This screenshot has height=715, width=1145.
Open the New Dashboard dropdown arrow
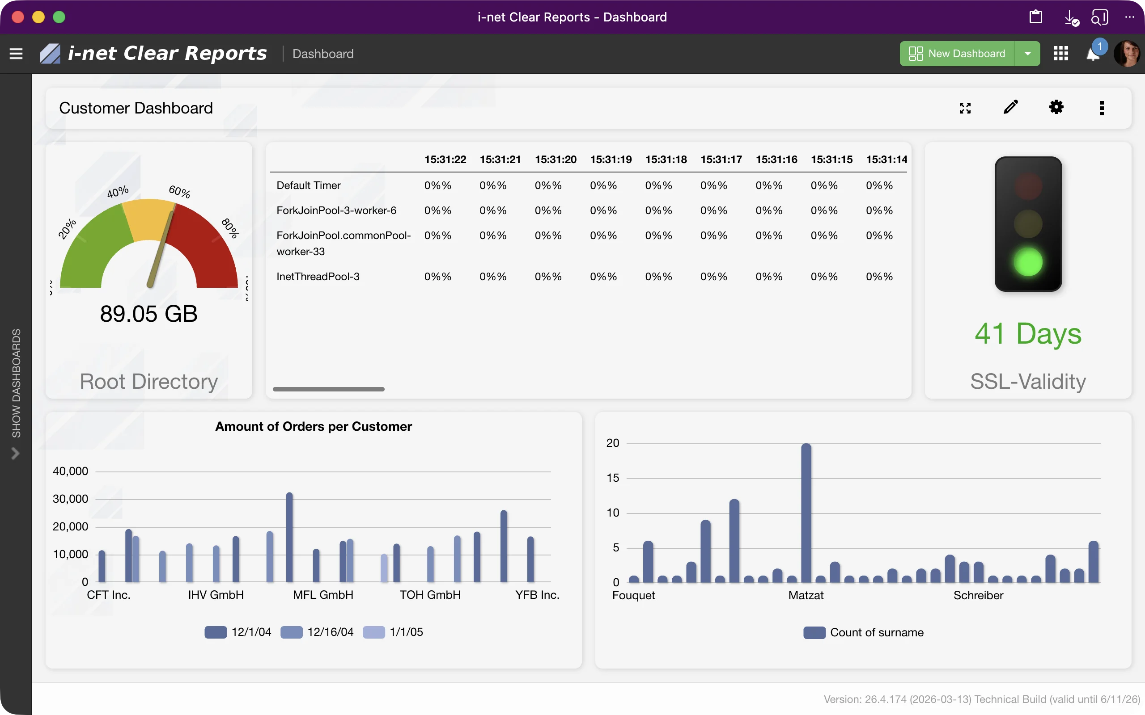(x=1028, y=54)
